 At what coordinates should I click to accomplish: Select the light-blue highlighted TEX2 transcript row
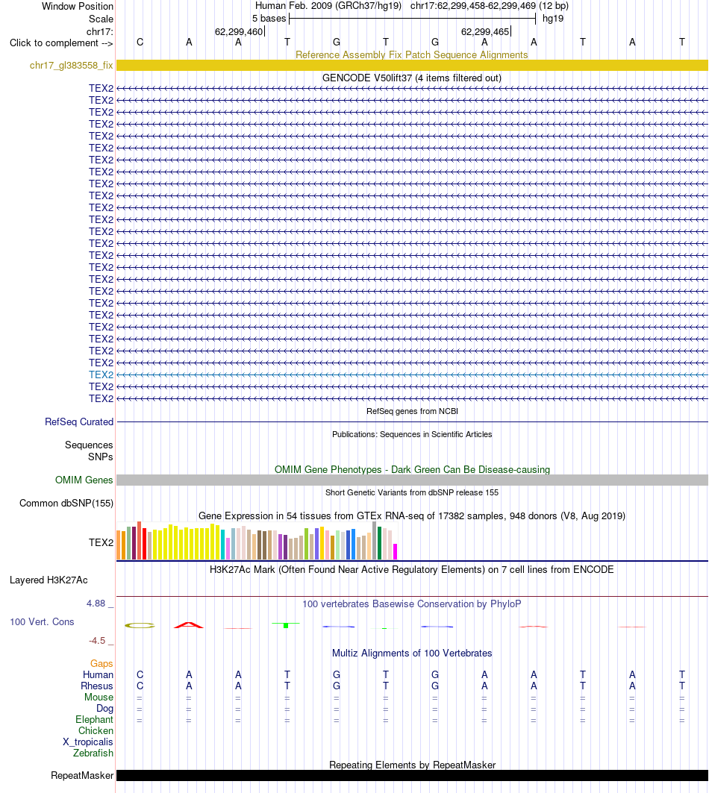tap(412, 374)
